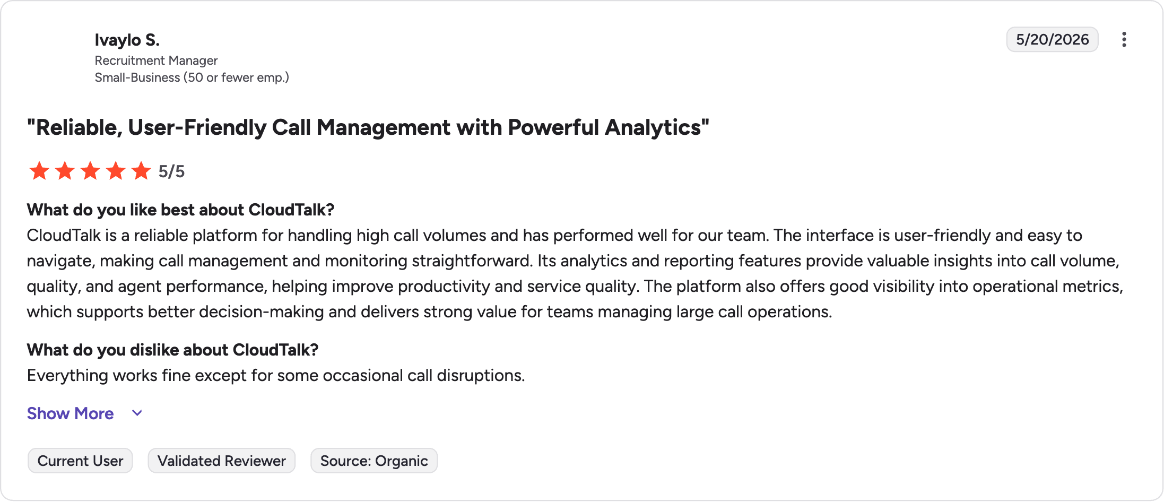Click the first red rating star

point(39,171)
